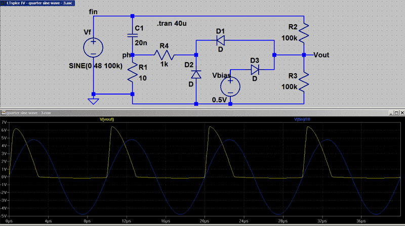The height and width of the screenshot is (226, 405).
Task: Click the fin net label
Action: click(93, 12)
